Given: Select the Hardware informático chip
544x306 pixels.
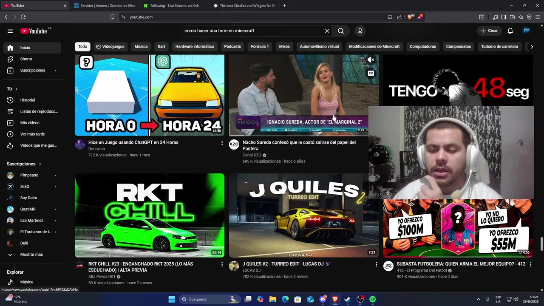Looking at the screenshot, I should coord(195,46).
